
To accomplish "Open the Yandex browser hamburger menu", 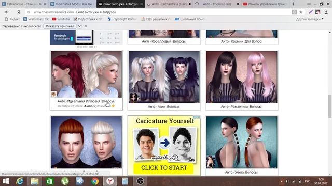I will point(309,4).
